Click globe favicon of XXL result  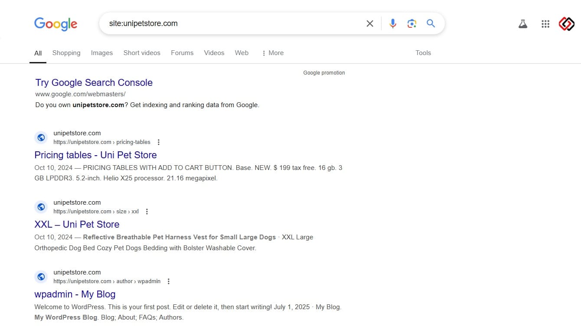point(41,207)
